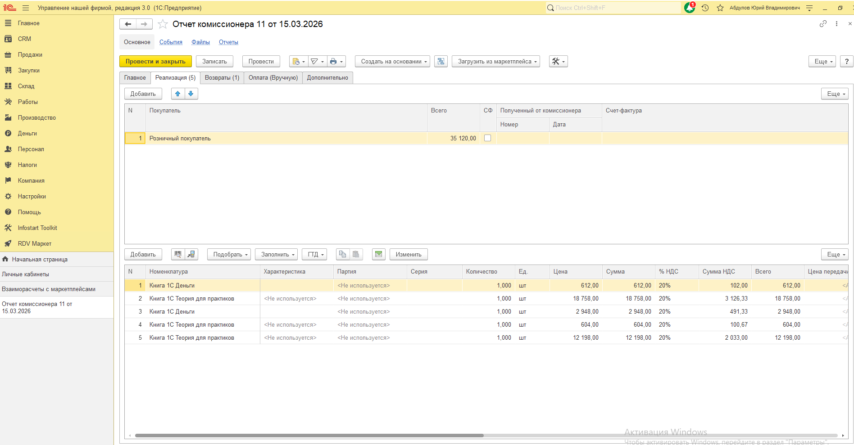This screenshot has width=854, height=445.
Task: Open the События link
Action: [171, 42]
